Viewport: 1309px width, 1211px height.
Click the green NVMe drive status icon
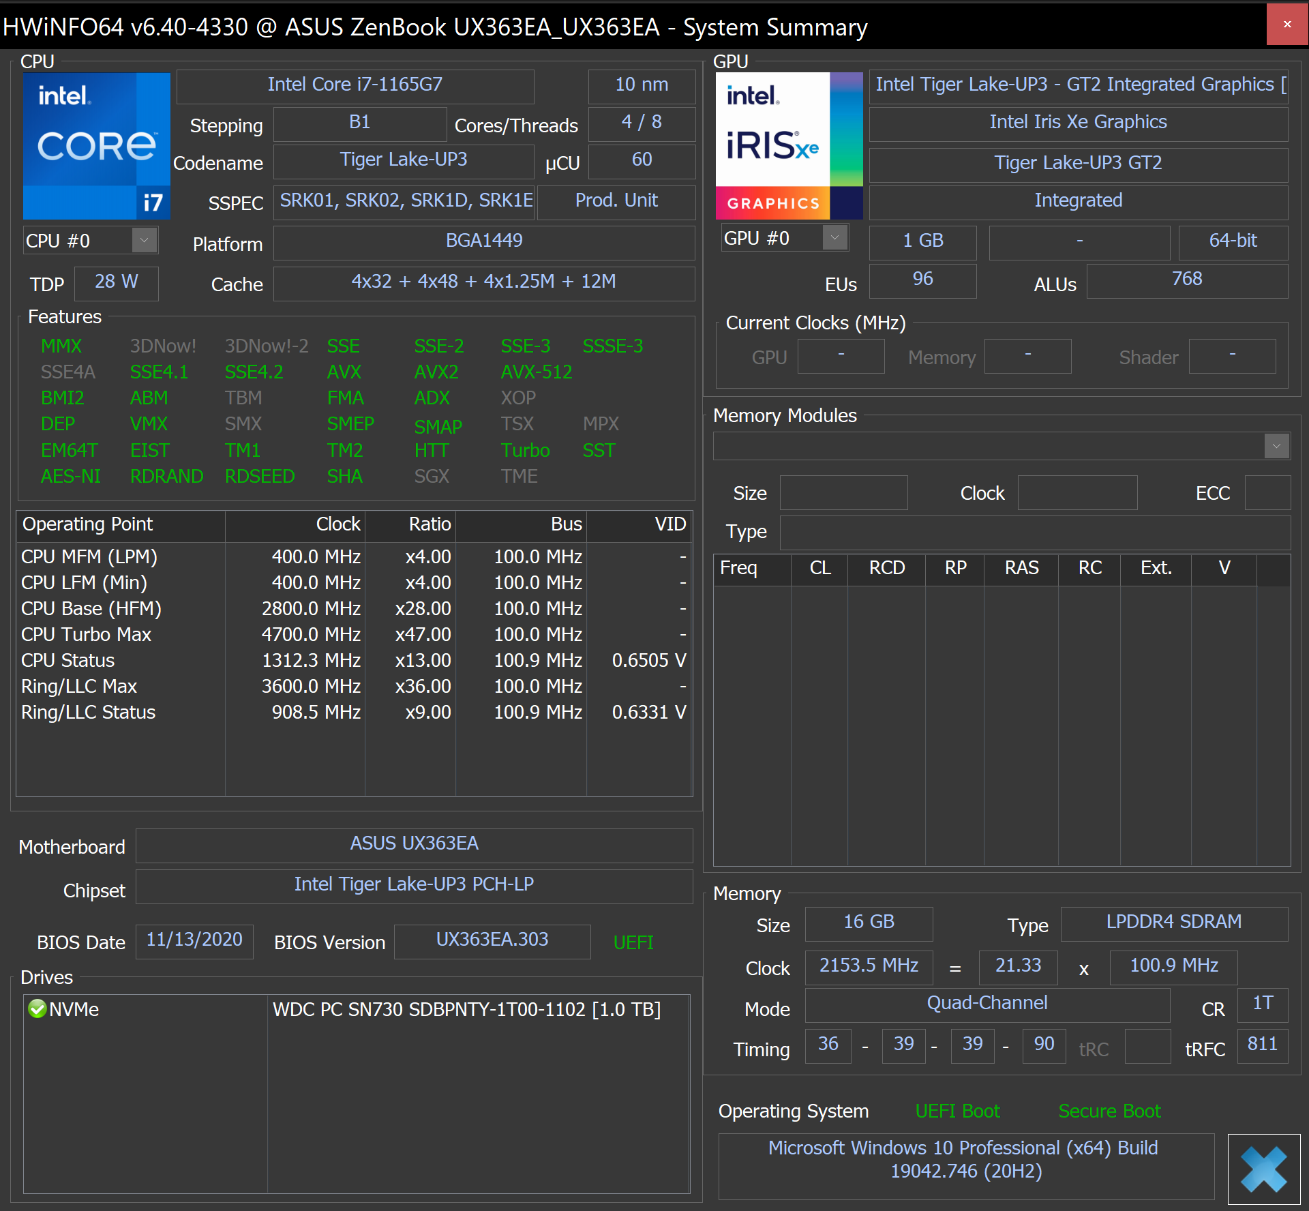(x=37, y=1008)
